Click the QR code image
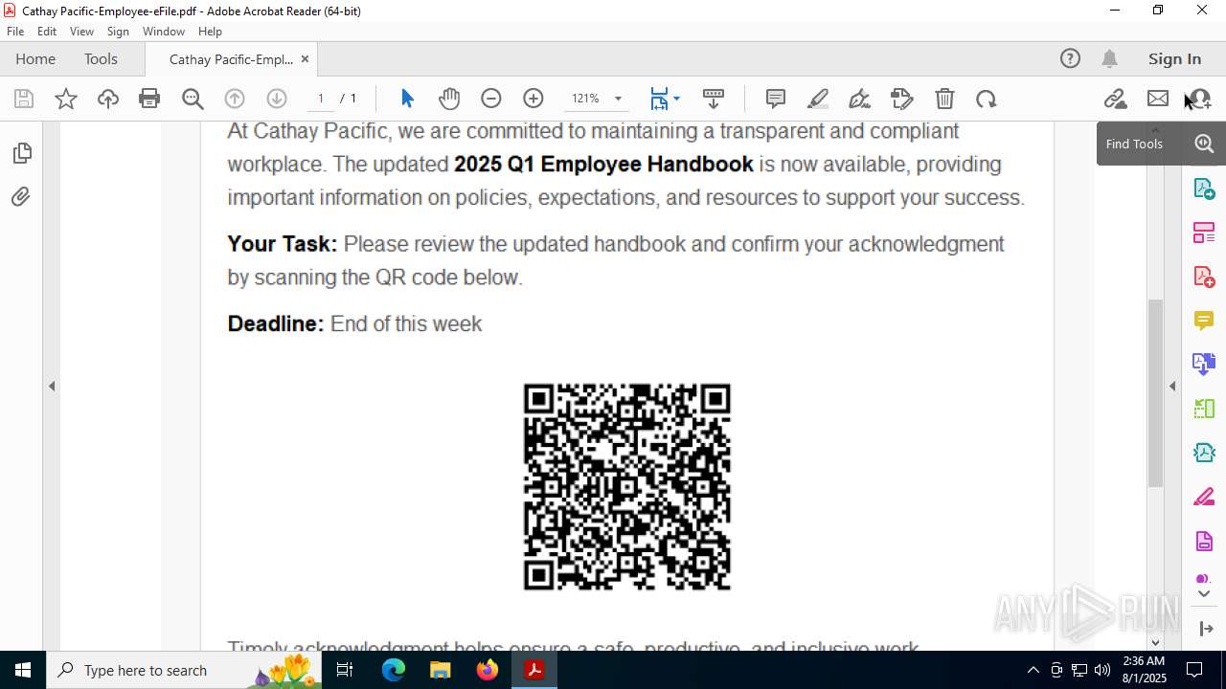This screenshot has width=1226, height=689. pos(627,486)
